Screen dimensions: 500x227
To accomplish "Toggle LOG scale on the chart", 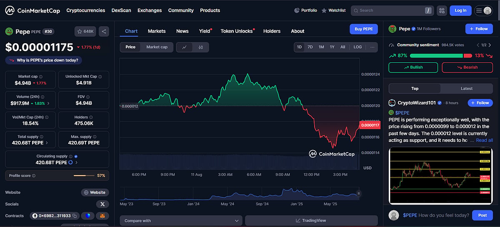I will click(357, 47).
